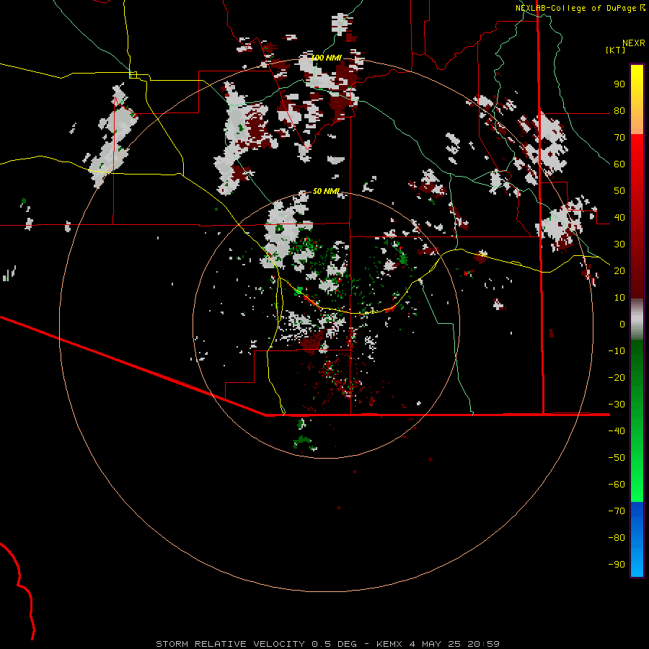
Task: Click the 50 NMI range ring label
Action: (326, 191)
